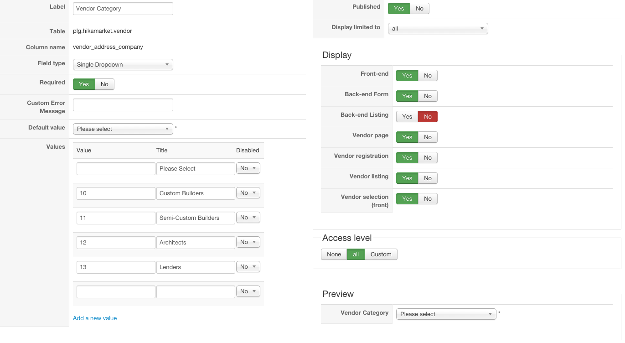Set Published to No

point(419,8)
